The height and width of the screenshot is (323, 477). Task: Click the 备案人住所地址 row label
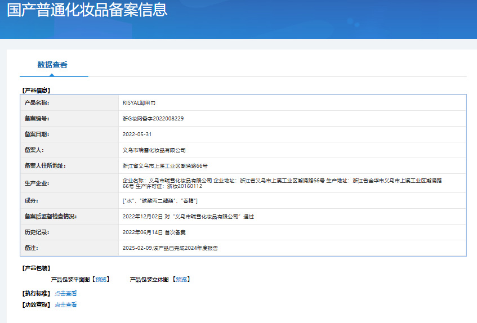(x=45, y=166)
